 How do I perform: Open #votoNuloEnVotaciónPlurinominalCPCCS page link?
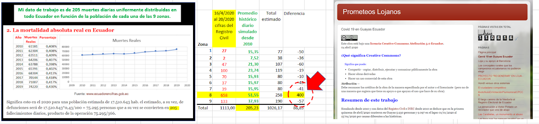pos(501,93)
